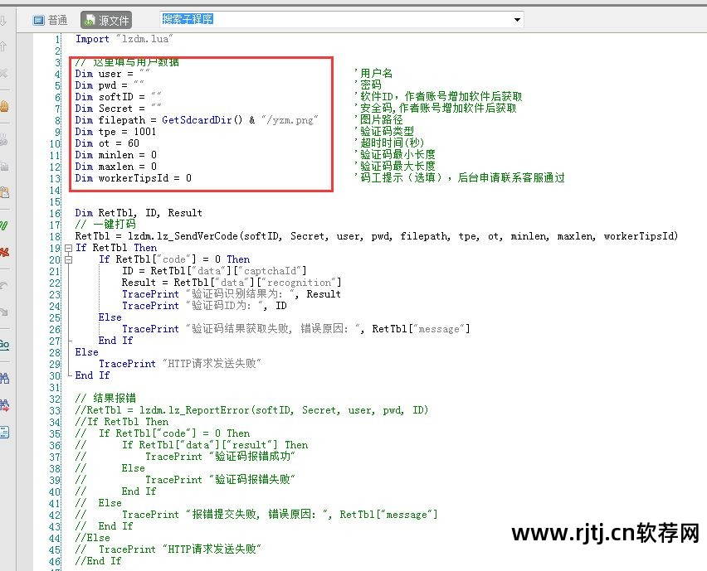Click the '//End If' line 46
Viewport: 707px width, 571px height.
(x=98, y=561)
